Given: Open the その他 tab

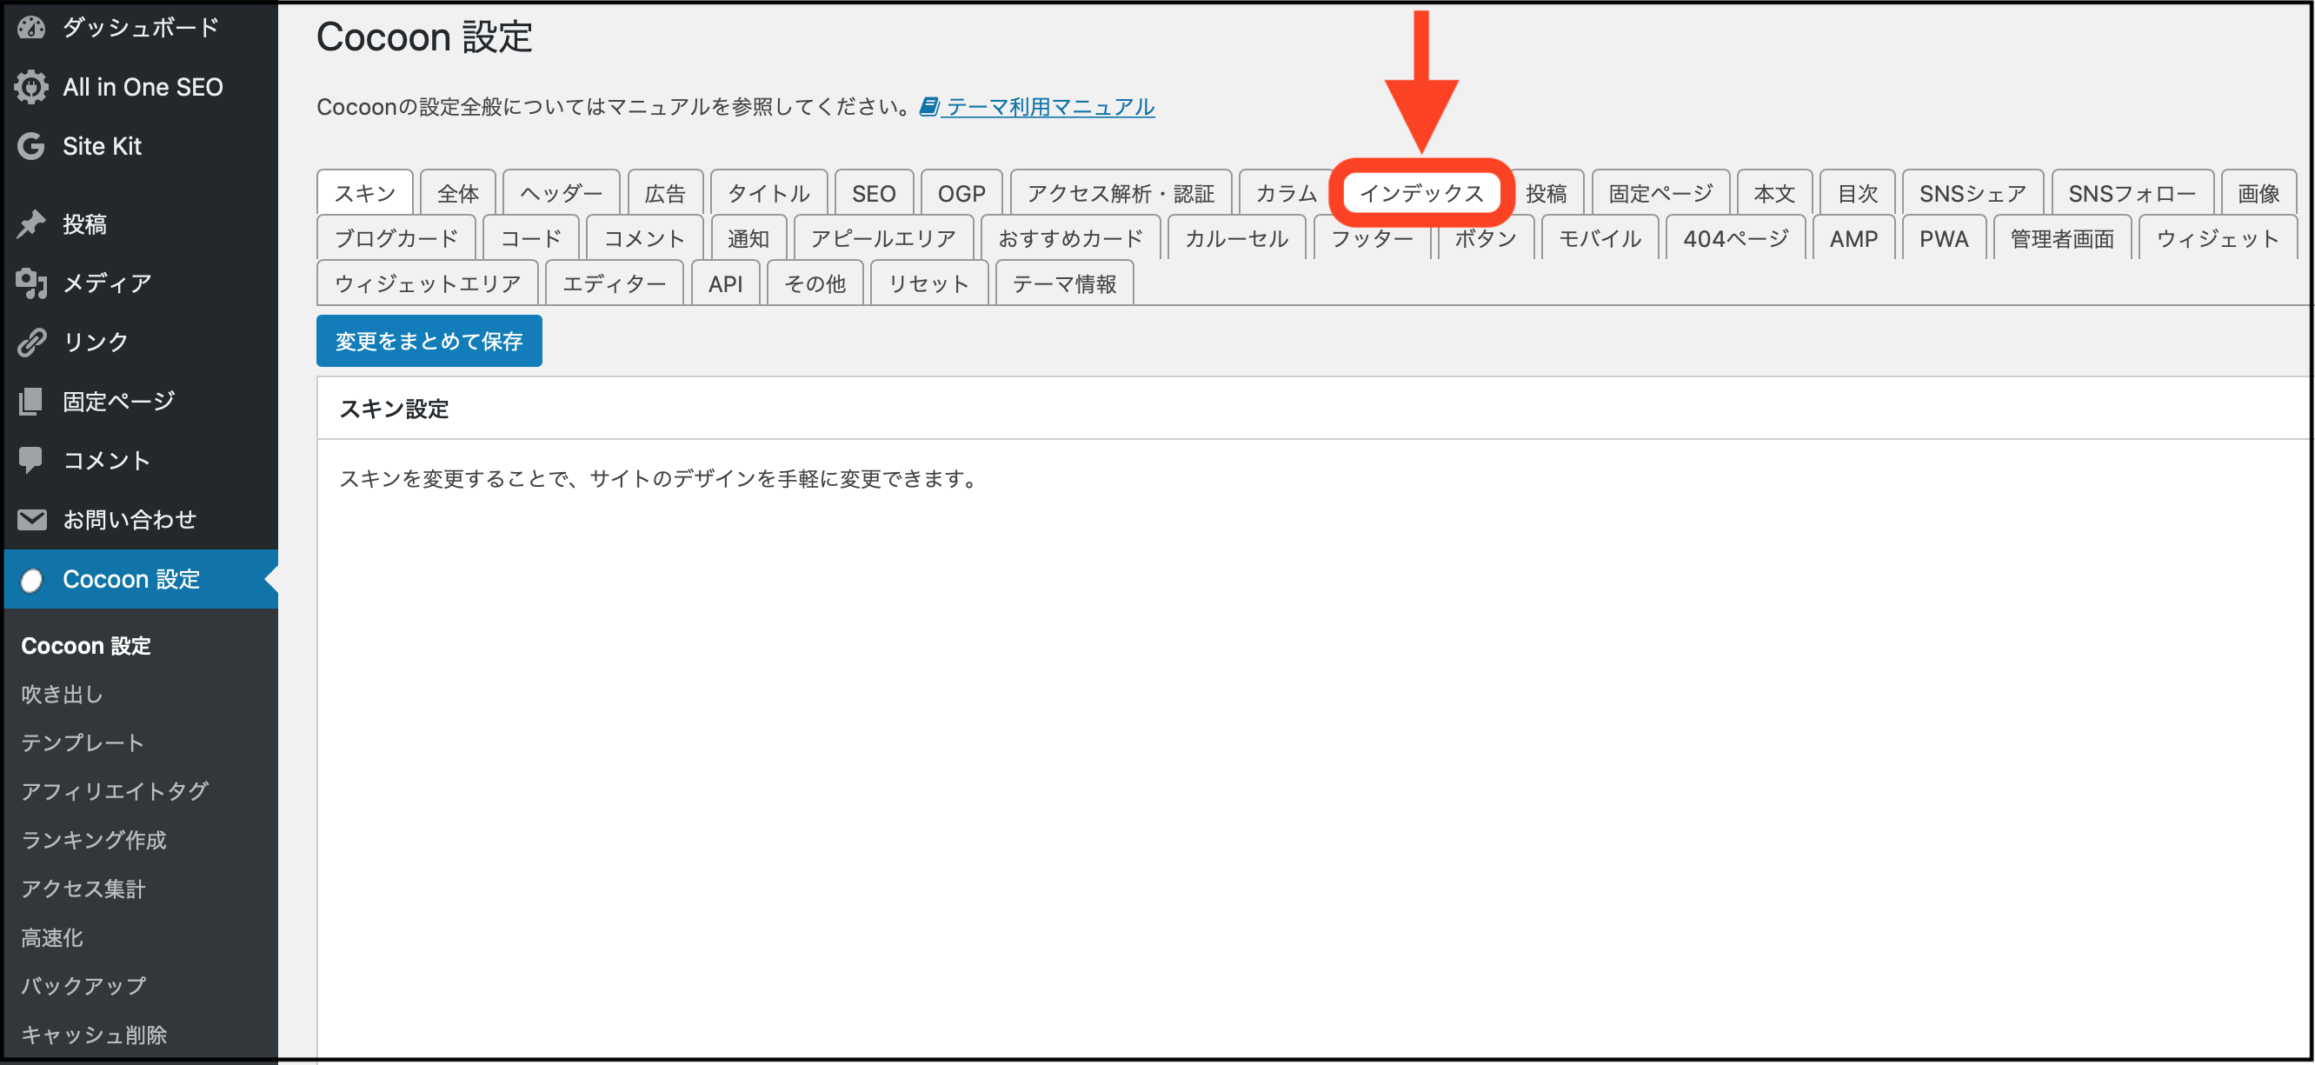Looking at the screenshot, I should pos(815,283).
